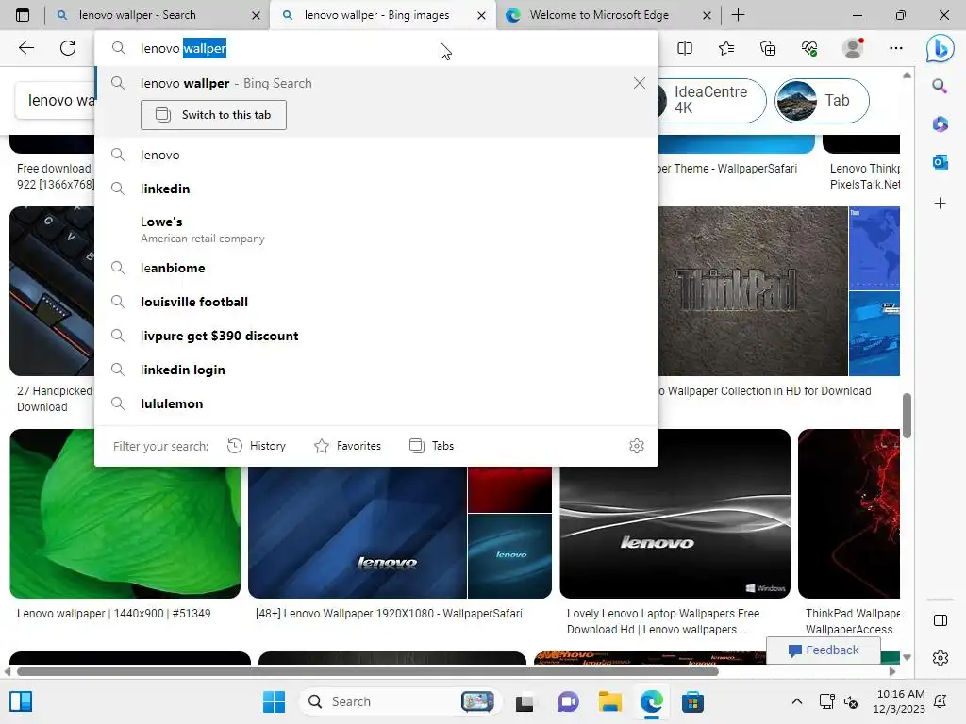Select 'lenovo wallper - Bing images' tab

(x=376, y=15)
